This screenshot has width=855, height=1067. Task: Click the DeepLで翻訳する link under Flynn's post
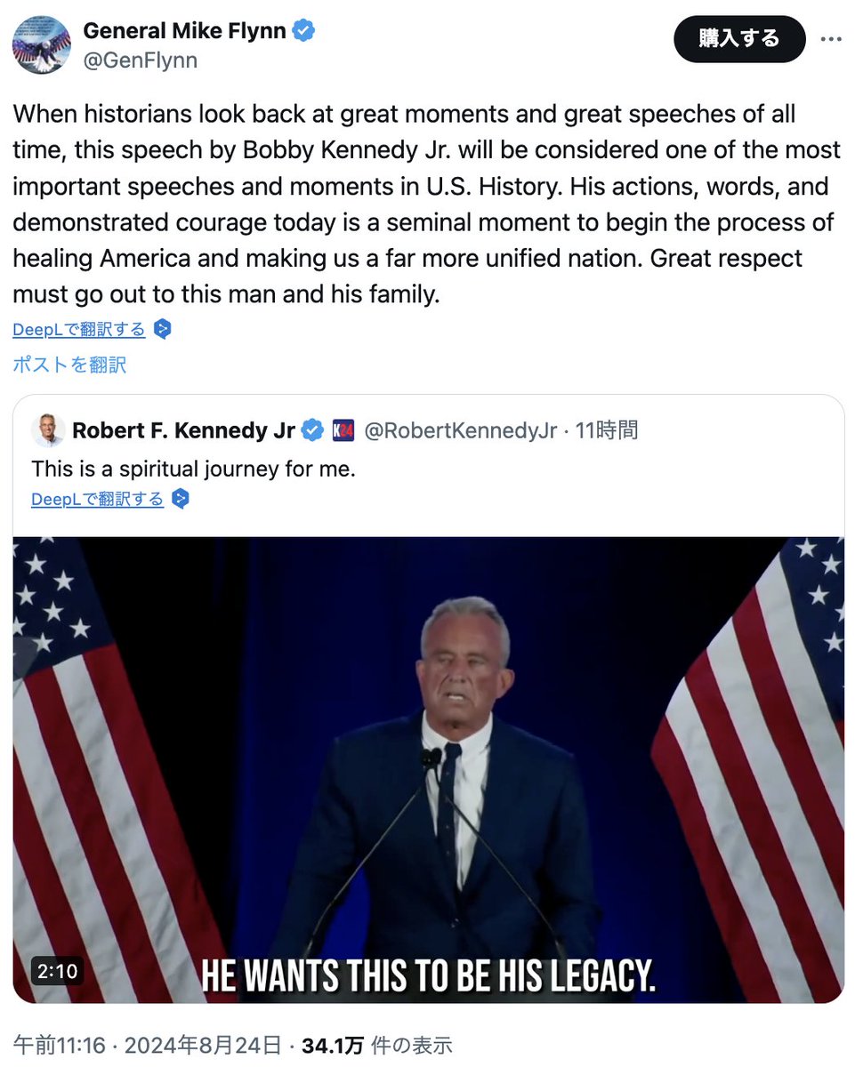click(79, 330)
